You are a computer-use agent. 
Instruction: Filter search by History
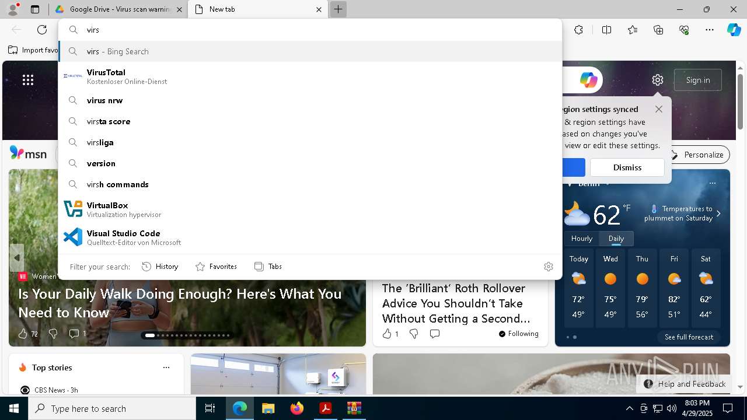[160, 267]
